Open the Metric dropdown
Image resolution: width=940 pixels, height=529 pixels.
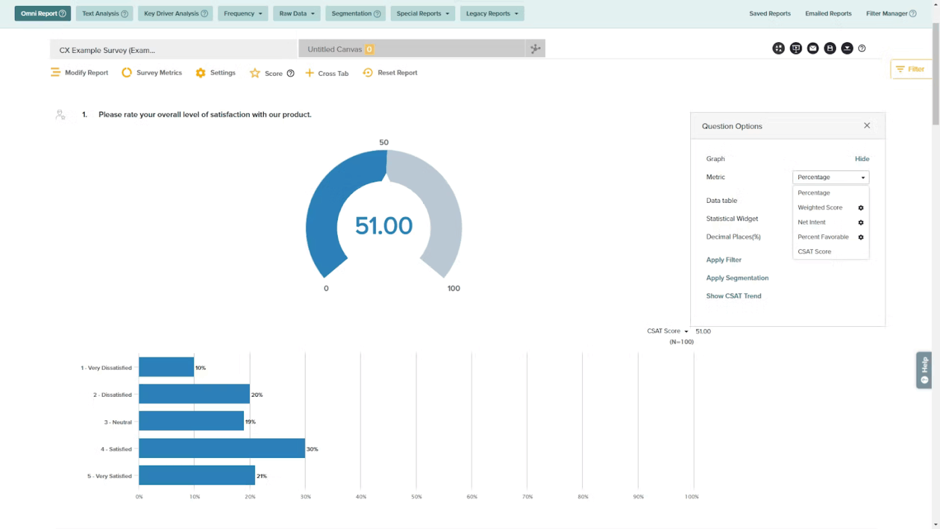pos(830,177)
